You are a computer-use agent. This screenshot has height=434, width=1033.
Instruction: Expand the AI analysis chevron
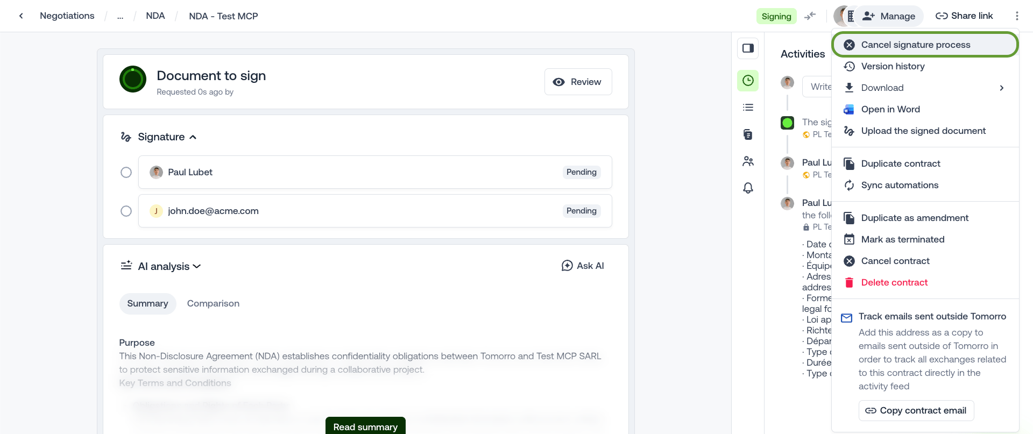(197, 266)
